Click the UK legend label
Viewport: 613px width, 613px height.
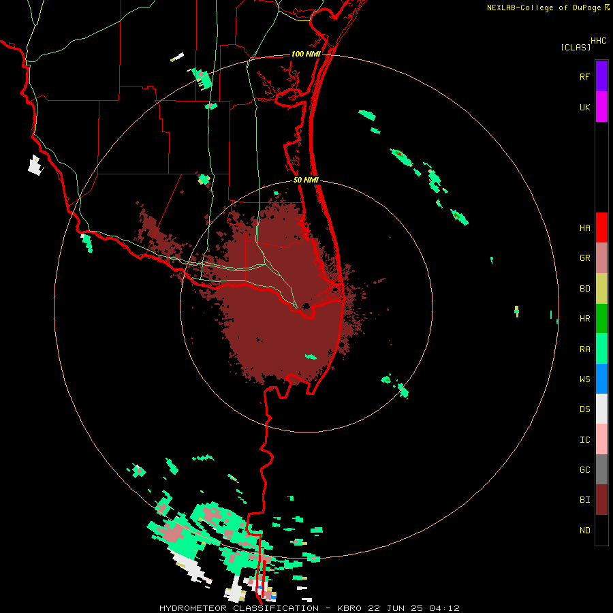585,107
